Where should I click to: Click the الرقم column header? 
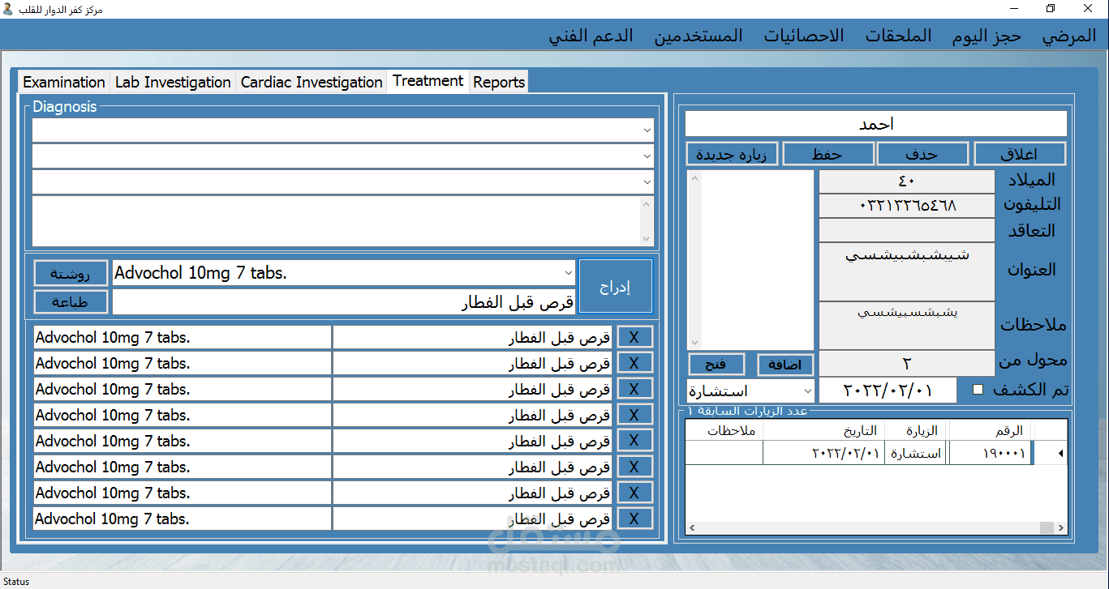pyautogui.click(x=988, y=430)
